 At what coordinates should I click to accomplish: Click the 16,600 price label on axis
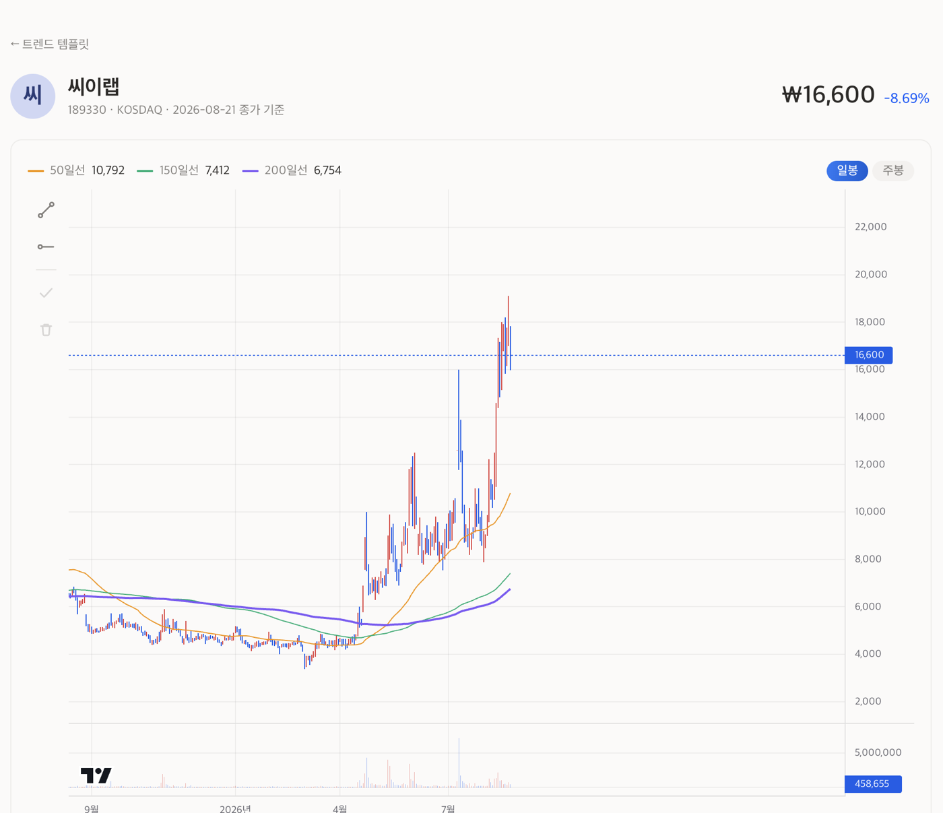[869, 355]
